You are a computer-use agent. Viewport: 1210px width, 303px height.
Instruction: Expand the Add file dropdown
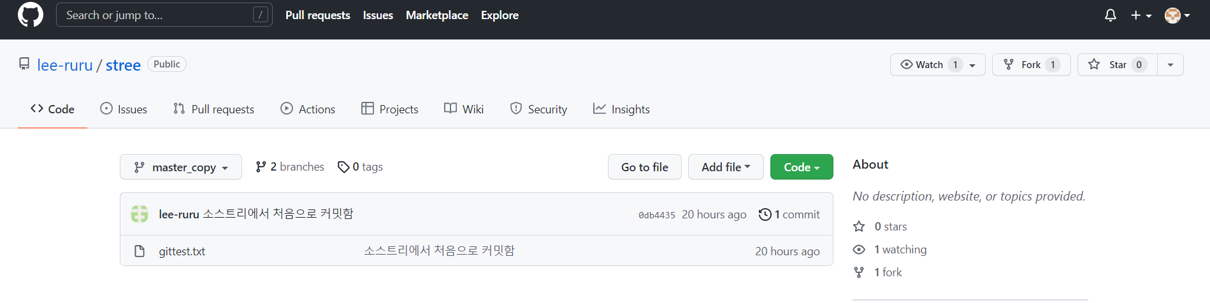tap(726, 167)
